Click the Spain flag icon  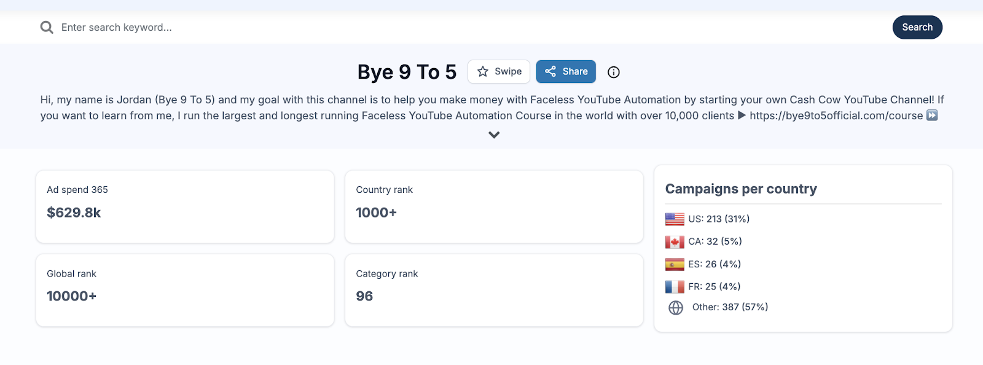[x=675, y=264]
